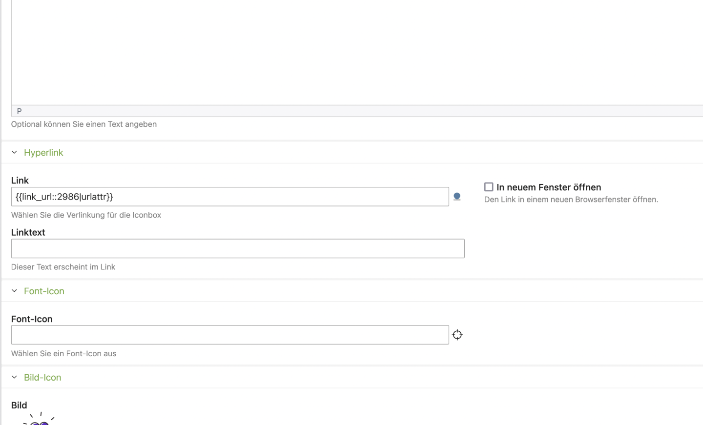Click the green Hyperlink section heading

[x=43, y=153]
